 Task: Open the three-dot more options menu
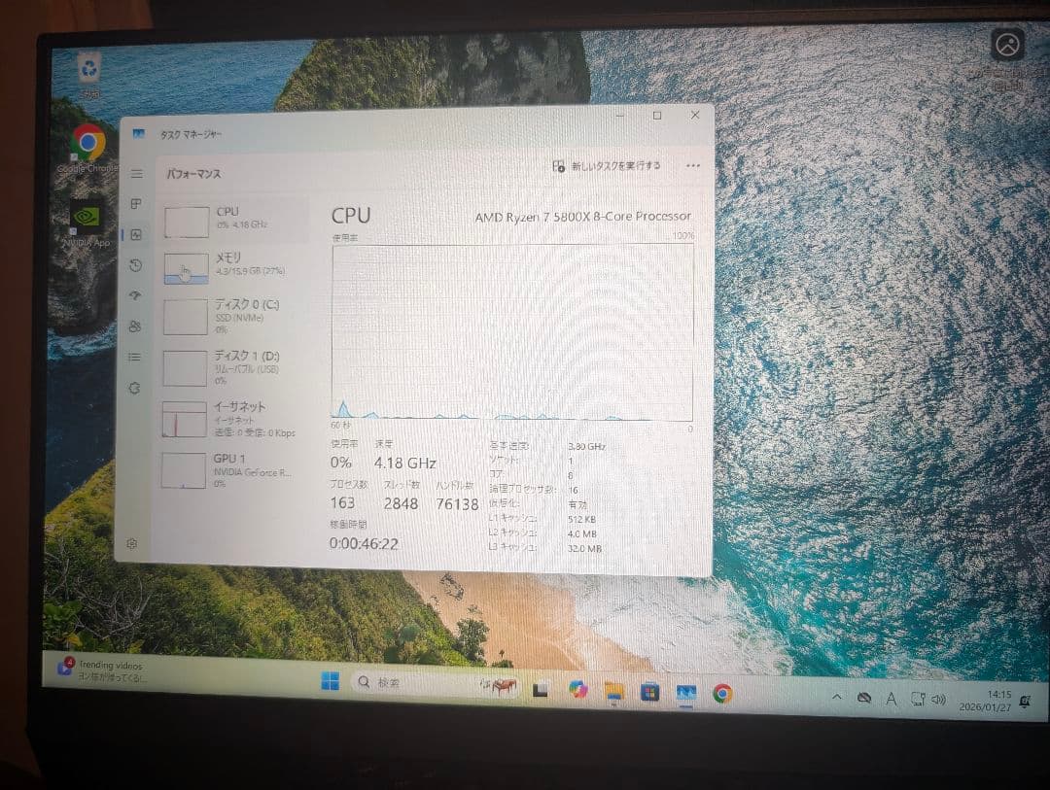(x=693, y=166)
